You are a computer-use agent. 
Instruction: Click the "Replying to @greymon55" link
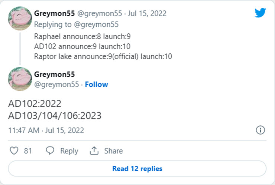(76, 25)
